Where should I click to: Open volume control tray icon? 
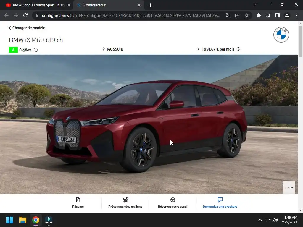pyautogui.click(x=275, y=220)
